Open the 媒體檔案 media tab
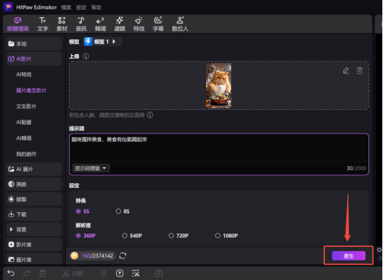Image resolution: width=383 pixels, height=280 pixels. 18,24
